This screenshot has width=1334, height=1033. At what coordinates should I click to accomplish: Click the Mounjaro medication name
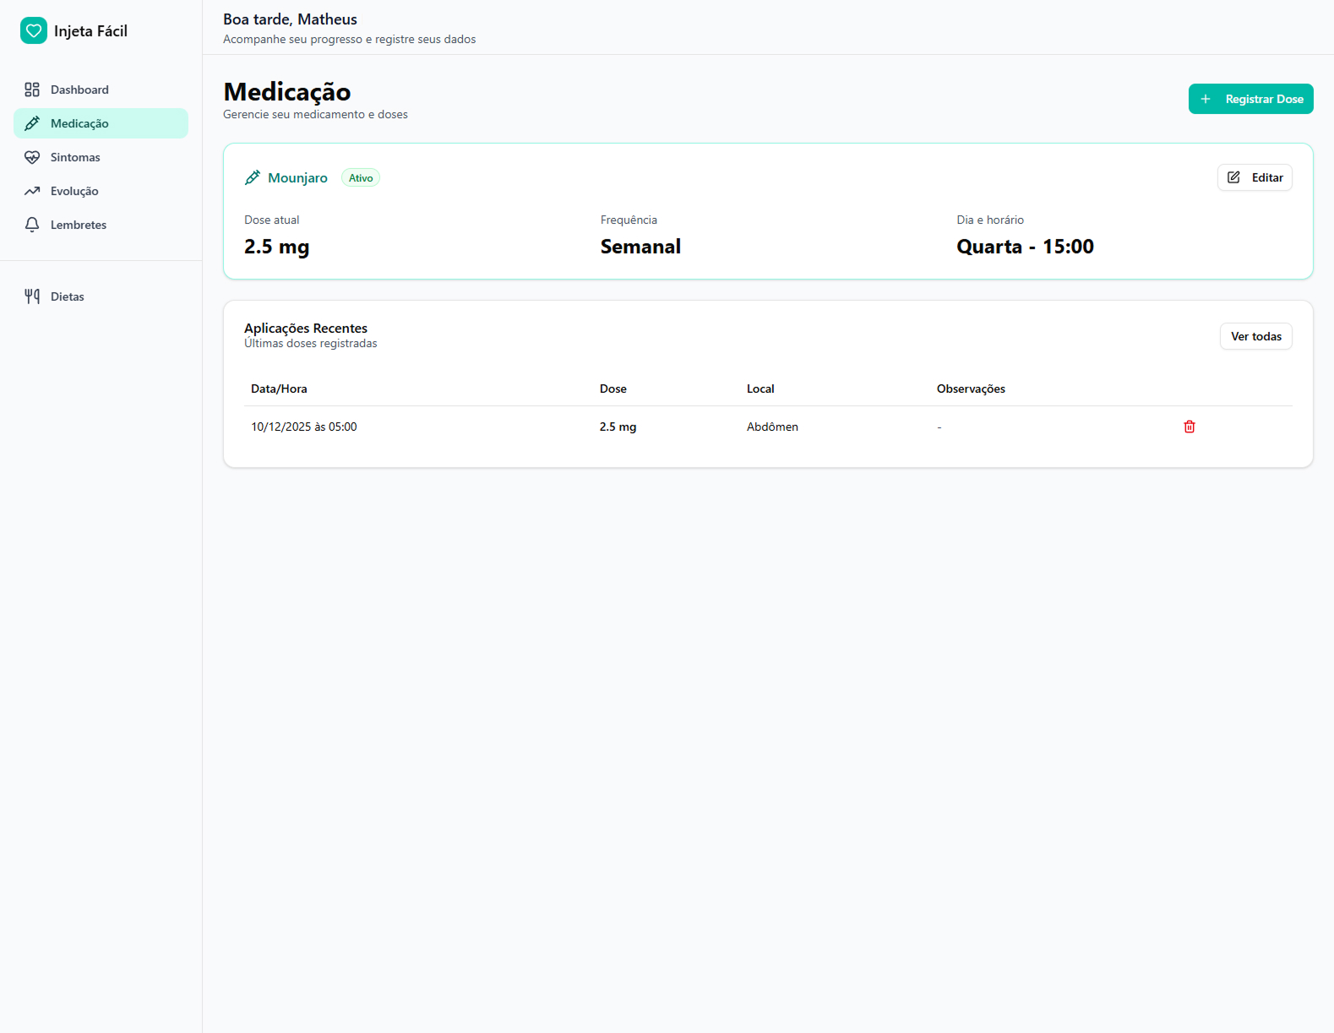point(297,178)
